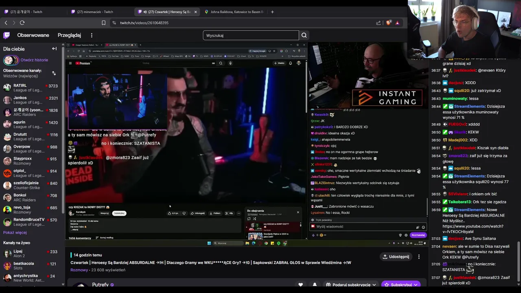Viewport: 521px width, 293px height.
Task: Open agurin in followed channels
Action: pos(31,124)
